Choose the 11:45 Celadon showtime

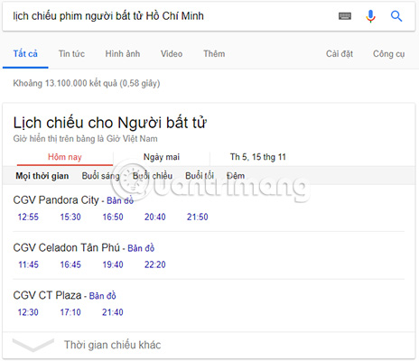click(x=28, y=264)
